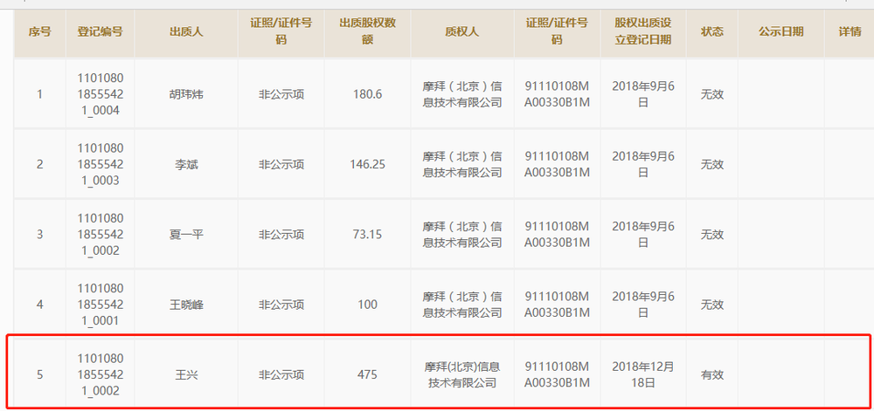This screenshot has height=411, width=874.
Task: Click date 2018年9月6日 in 胡玮炜's row
Action: coord(642,94)
